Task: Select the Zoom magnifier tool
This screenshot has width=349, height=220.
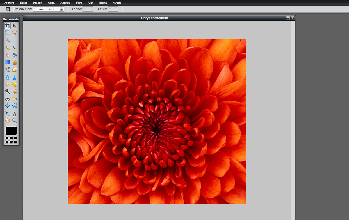Action: (15, 121)
